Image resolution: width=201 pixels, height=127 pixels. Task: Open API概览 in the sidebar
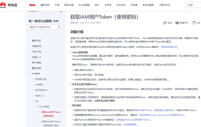coord(39,85)
